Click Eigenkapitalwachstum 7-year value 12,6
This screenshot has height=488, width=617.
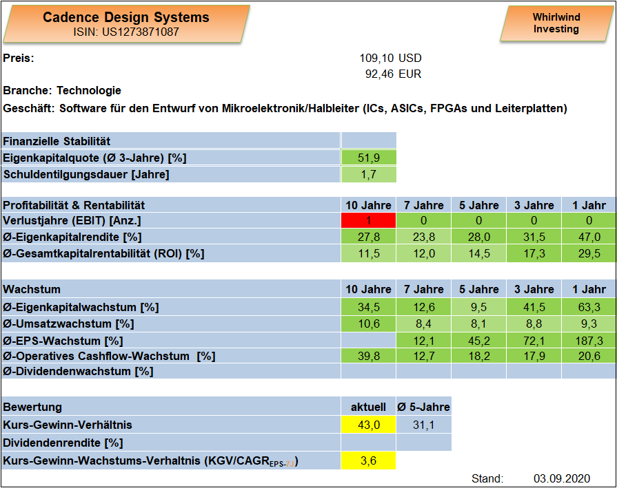coord(424,307)
